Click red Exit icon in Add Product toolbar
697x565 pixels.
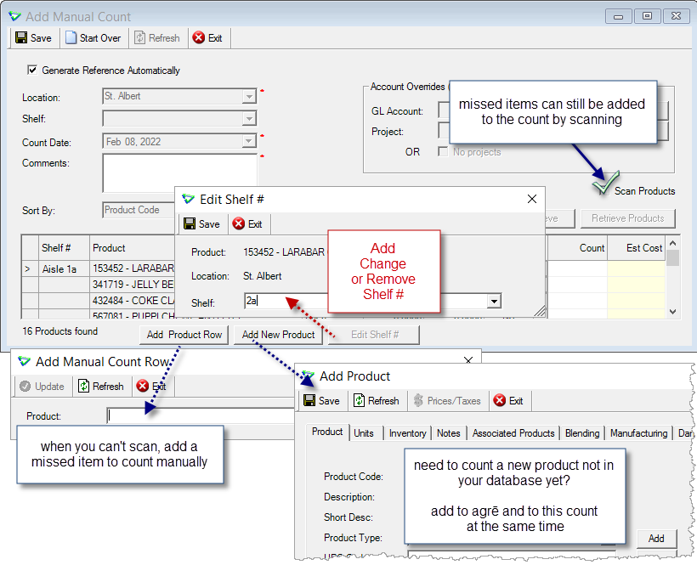pos(500,400)
